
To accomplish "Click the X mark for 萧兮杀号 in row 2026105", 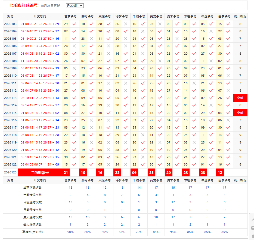I will coord(91,39).
